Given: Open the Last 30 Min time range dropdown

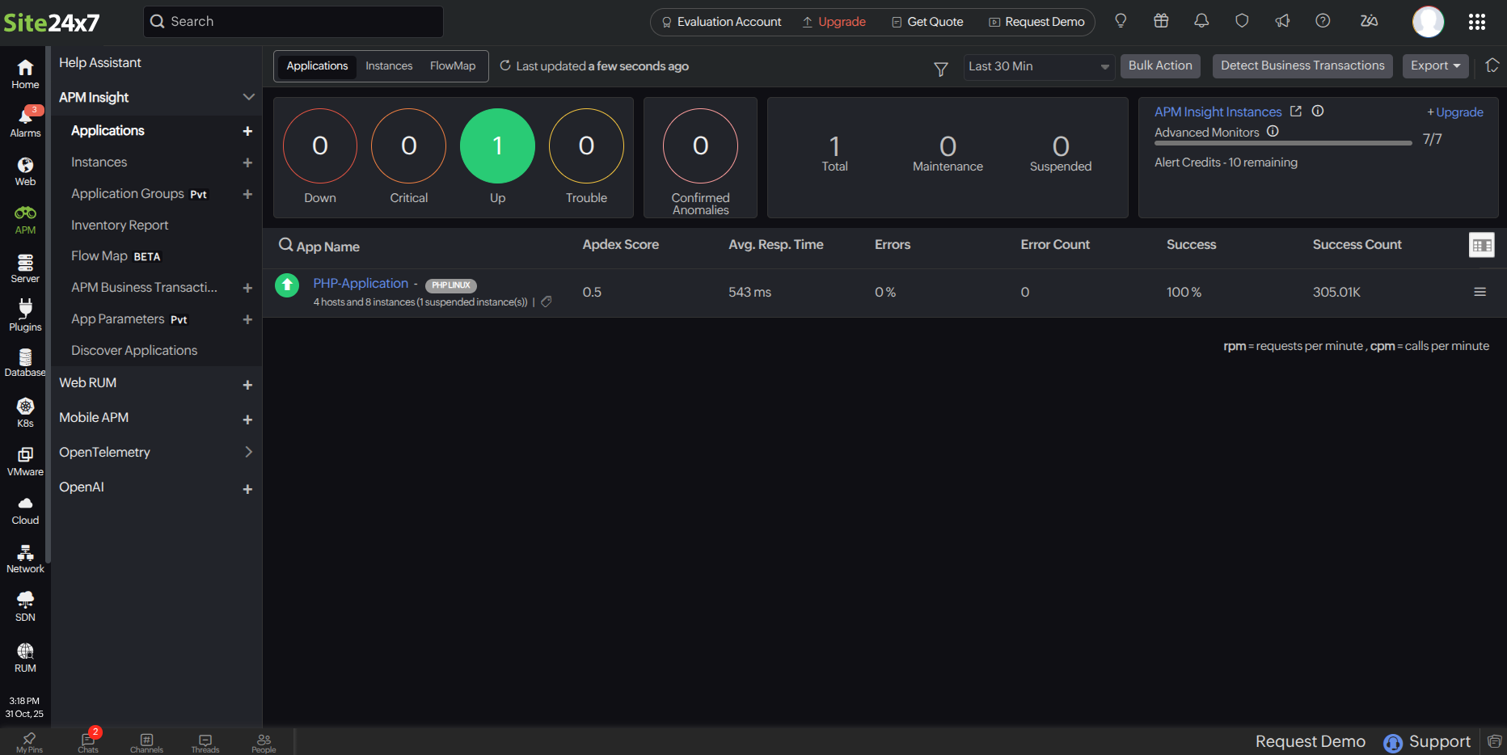Looking at the screenshot, I should tap(1037, 66).
